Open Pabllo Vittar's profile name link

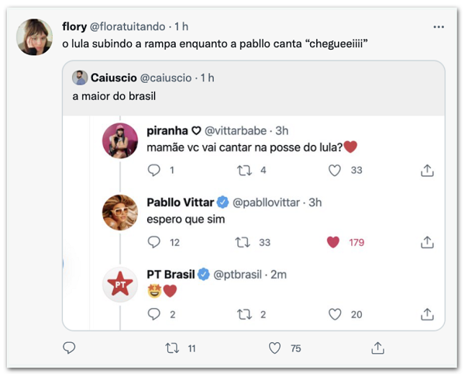pyautogui.click(x=180, y=202)
